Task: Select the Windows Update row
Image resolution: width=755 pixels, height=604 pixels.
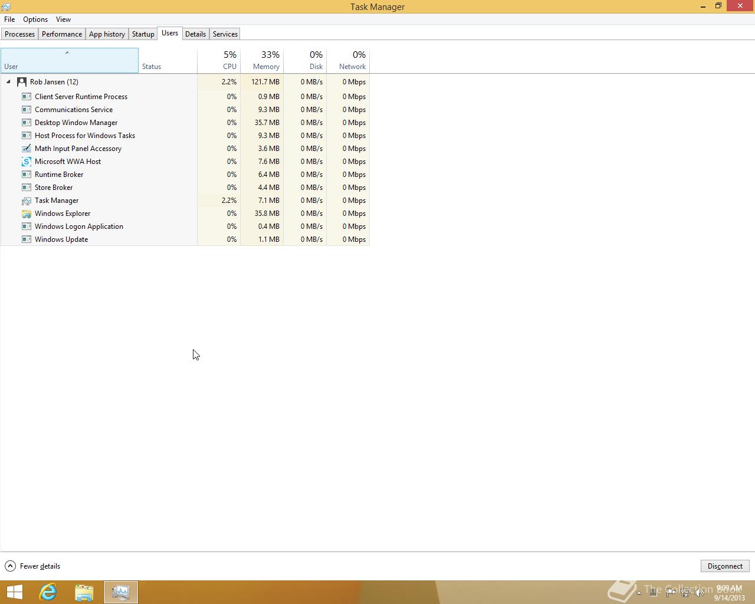Action: click(185, 239)
